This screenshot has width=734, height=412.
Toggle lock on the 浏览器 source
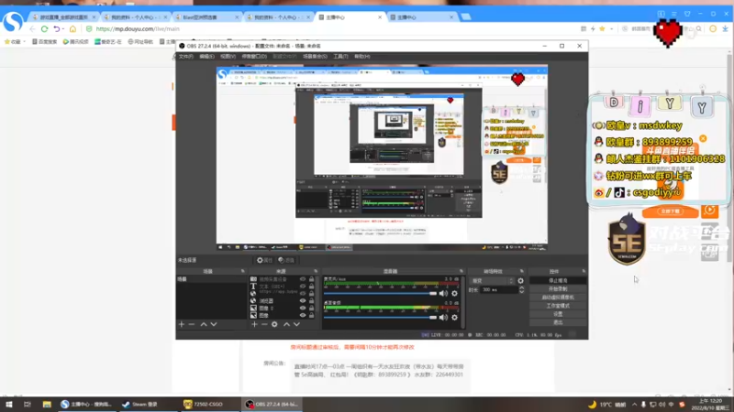(311, 301)
